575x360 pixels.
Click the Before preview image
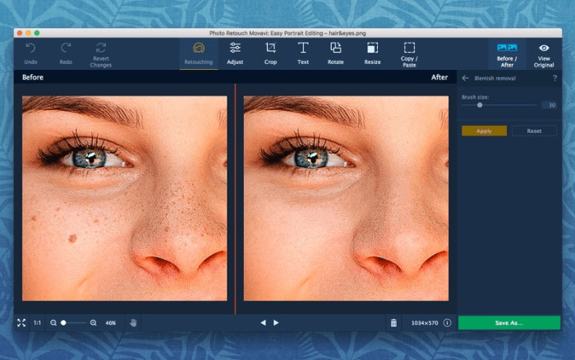(125, 198)
